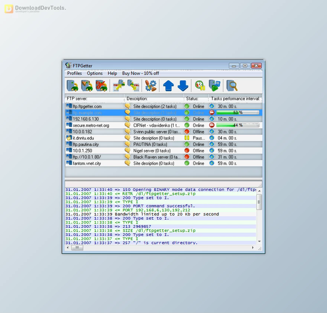Screen dimensions: 327x313
Task: Click FTPGetter application icon in title bar
Action: pyautogui.click(x=68, y=65)
